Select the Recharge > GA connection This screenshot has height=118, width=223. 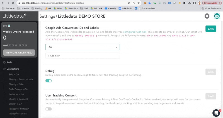click(x=16, y=94)
